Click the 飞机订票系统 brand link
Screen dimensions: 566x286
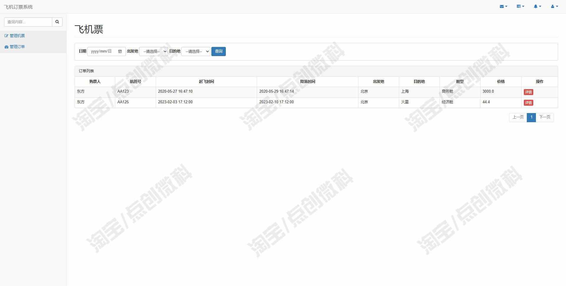pos(18,7)
